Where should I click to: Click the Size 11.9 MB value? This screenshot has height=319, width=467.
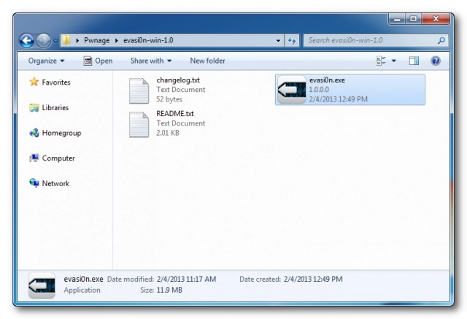tap(169, 290)
